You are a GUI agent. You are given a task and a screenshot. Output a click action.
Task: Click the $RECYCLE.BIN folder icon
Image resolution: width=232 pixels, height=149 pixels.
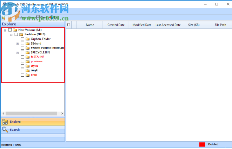(x=27, y=53)
